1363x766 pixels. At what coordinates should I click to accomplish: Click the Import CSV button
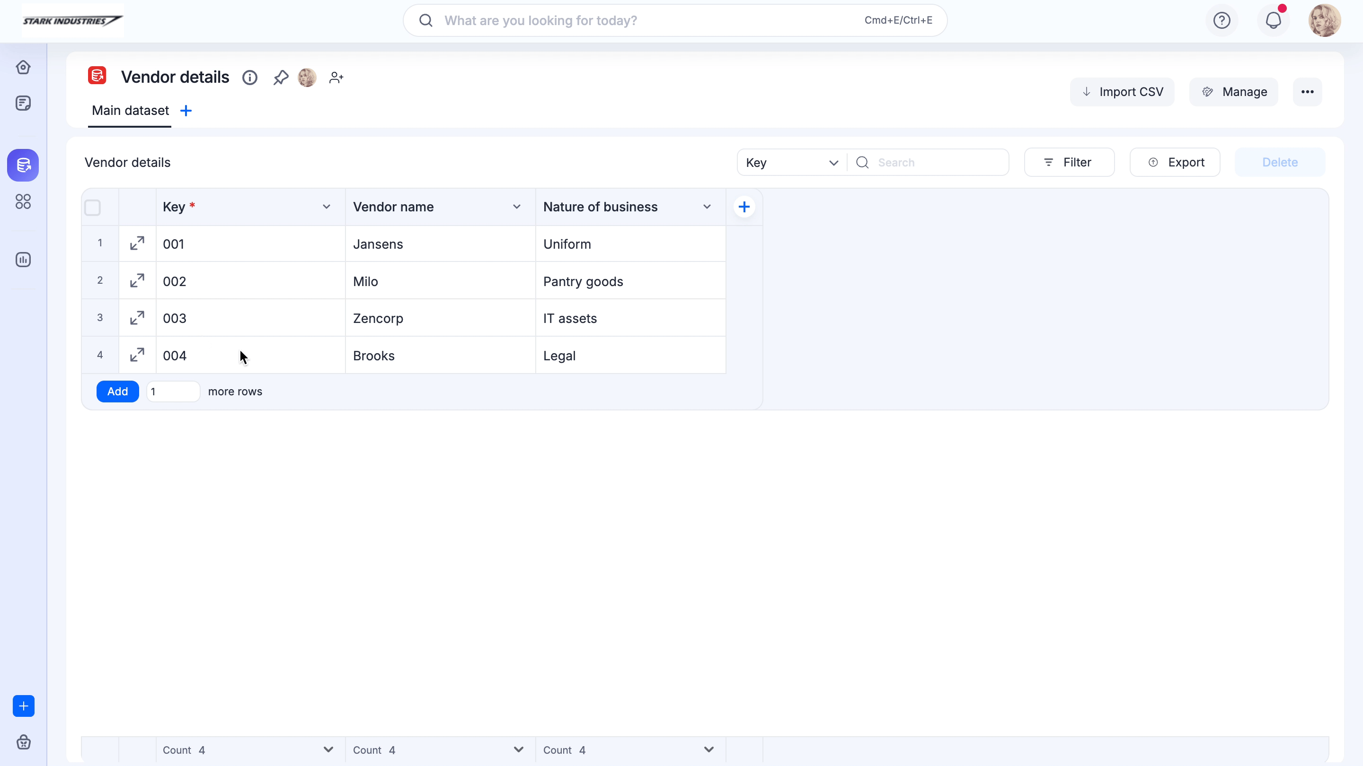(1122, 92)
